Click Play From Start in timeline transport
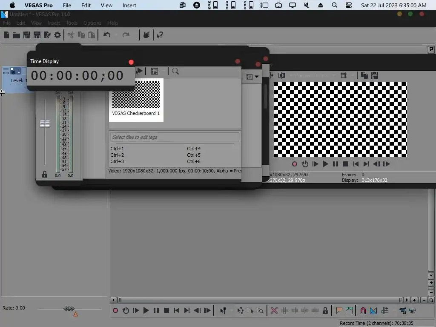Viewport: 436px width, 327px height. click(136, 310)
